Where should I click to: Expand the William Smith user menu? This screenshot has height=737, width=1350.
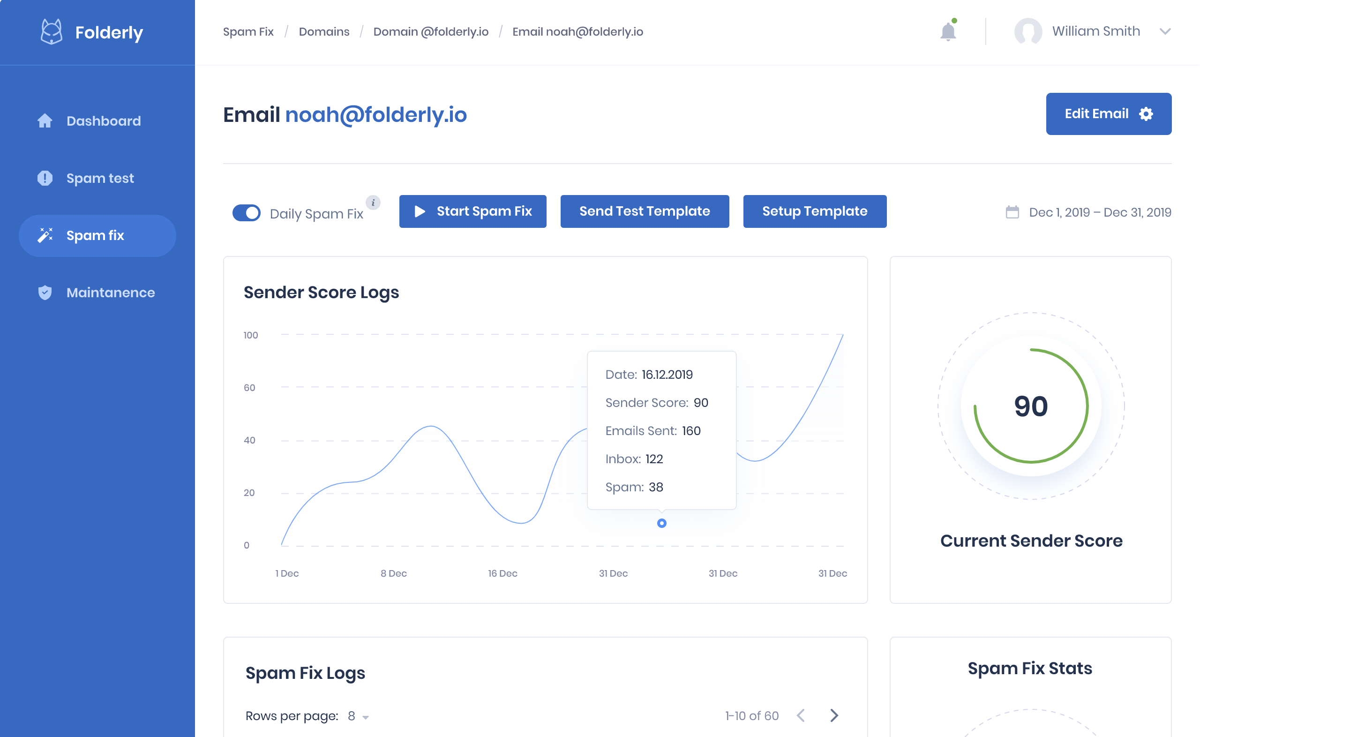click(x=1164, y=31)
